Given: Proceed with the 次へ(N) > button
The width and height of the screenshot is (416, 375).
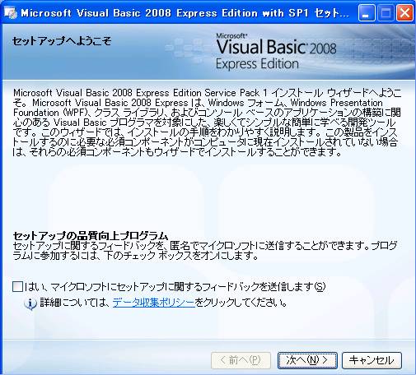Looking at the screenshot, I should (x=307, y=360).
